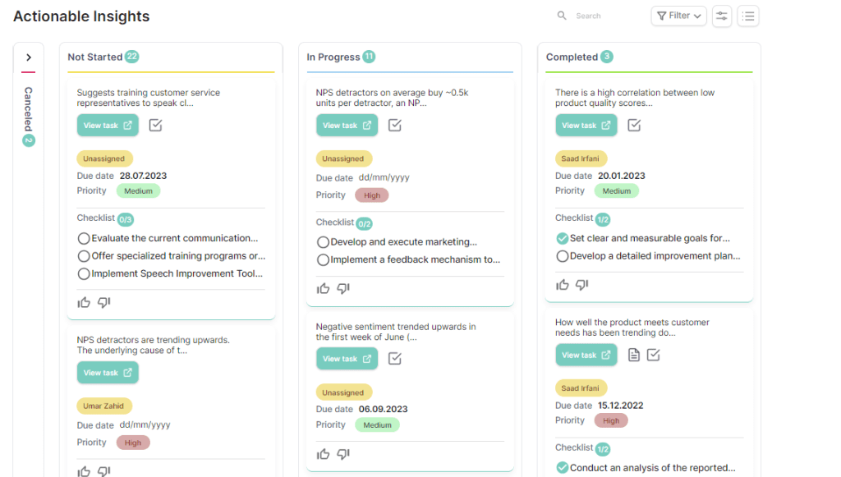The height and width of the screenshot is (477, 841).
Task: Select the Completed column header
Action: [x=572, y=57]
